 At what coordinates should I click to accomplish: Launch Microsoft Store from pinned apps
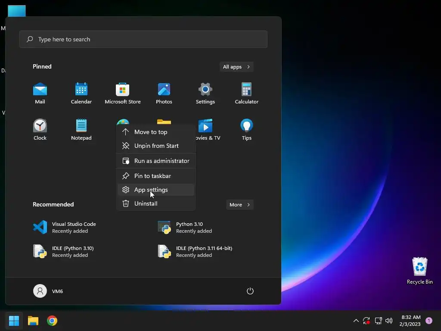(123, 93)
